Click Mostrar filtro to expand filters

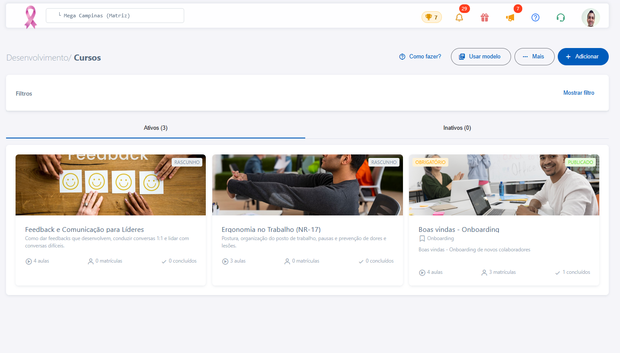click(578, 93)
